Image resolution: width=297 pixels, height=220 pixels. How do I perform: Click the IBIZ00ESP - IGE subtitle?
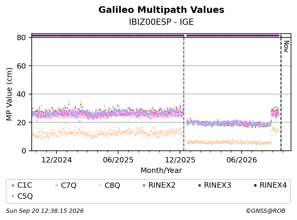pyautogui.click(x=161, y=22)
